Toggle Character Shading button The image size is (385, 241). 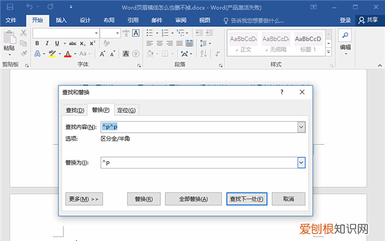[126, 54]
